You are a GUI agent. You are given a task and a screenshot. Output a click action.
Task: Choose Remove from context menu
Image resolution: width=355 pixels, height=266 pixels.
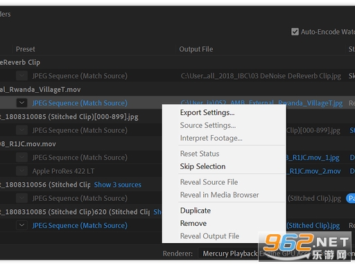click(x=193, y=223)
